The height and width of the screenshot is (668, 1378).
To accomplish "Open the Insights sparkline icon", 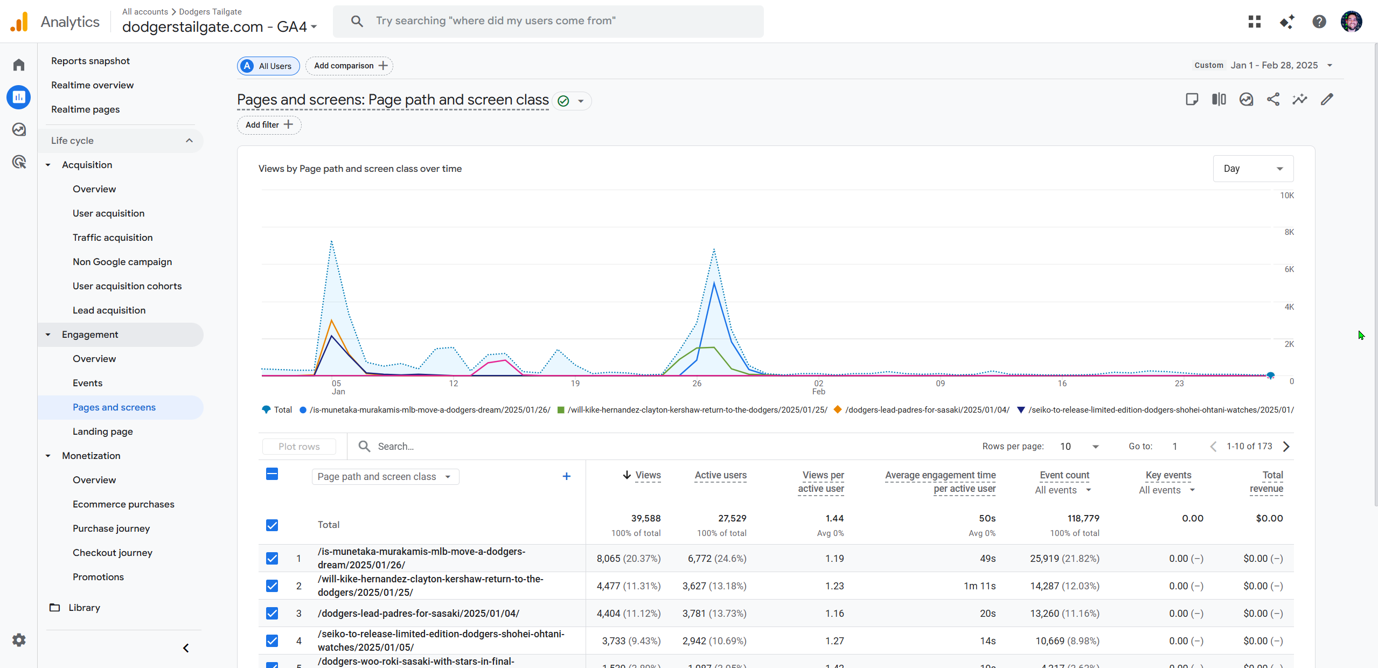I will pos(1300,99).
